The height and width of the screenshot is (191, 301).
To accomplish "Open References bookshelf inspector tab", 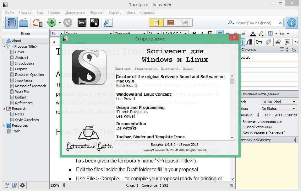I will (249, 42).
